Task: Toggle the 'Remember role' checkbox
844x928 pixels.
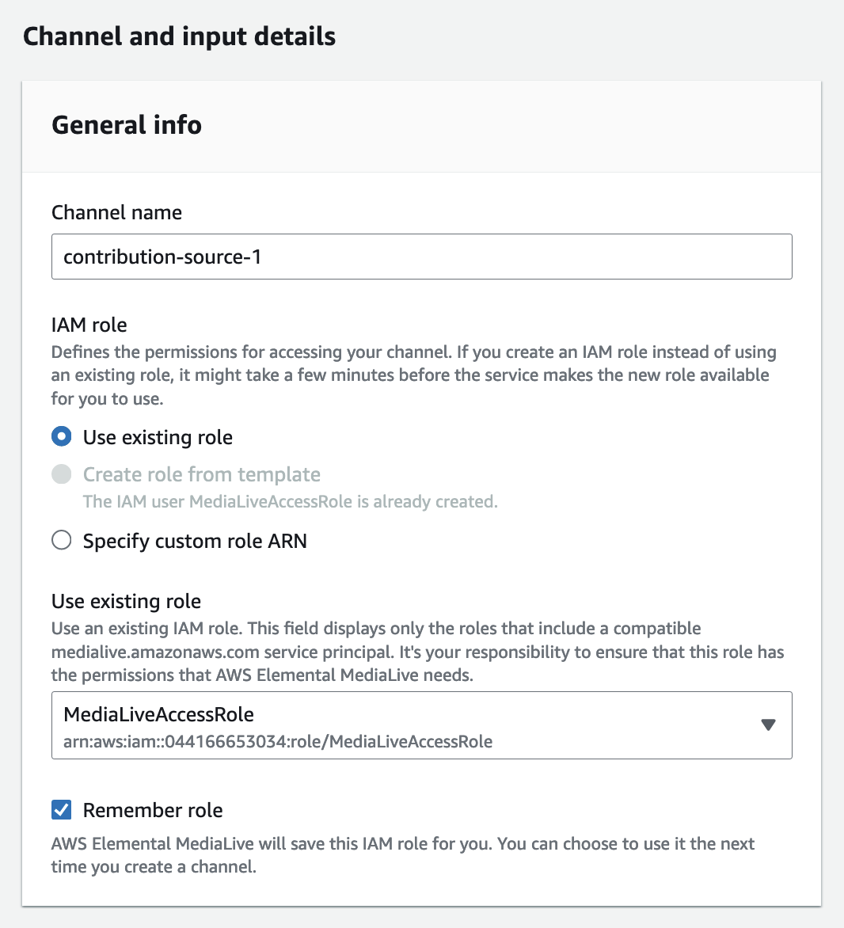Action: 62,810
